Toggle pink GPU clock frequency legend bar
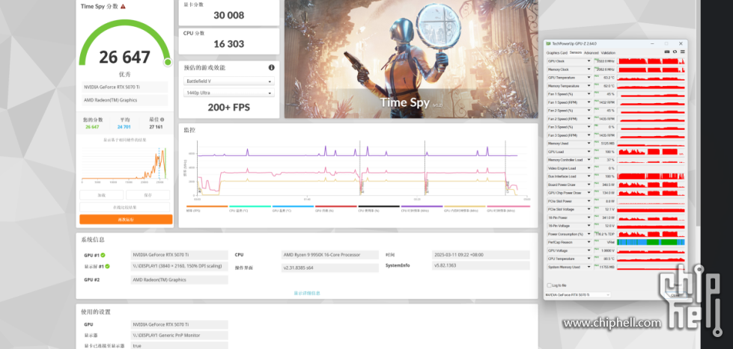Viewport: 733px width, 349px height. [x=508, y=206]
